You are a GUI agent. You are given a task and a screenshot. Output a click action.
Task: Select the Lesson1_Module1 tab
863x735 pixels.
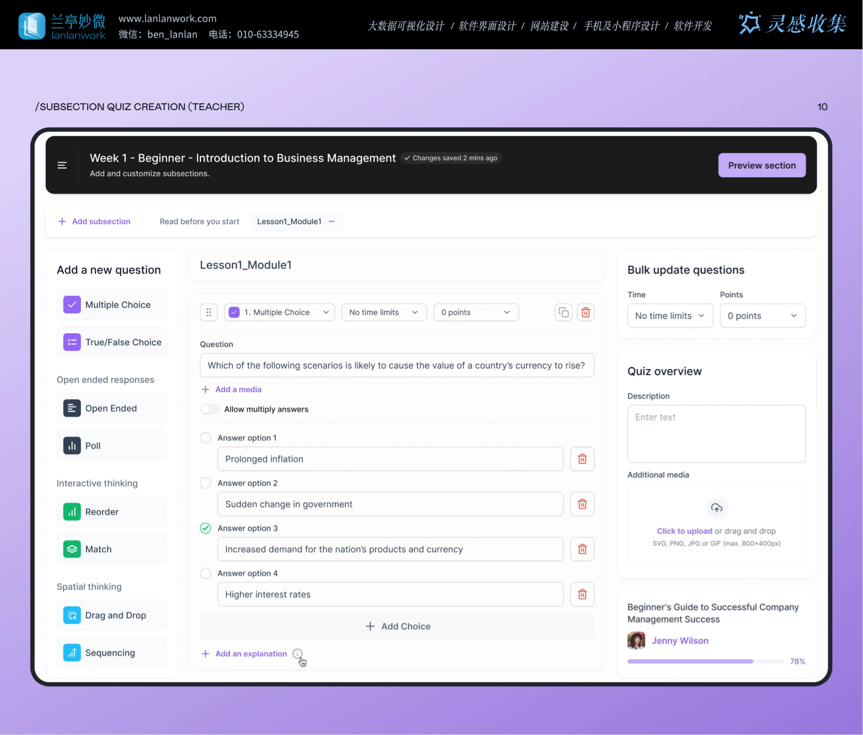tap(289, 222)
